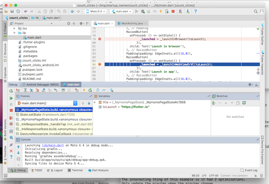Open the Flutter Inspector side panel
Image resolution: width=269 pixels, height=184 pixels.
click(x=262, y=63)
